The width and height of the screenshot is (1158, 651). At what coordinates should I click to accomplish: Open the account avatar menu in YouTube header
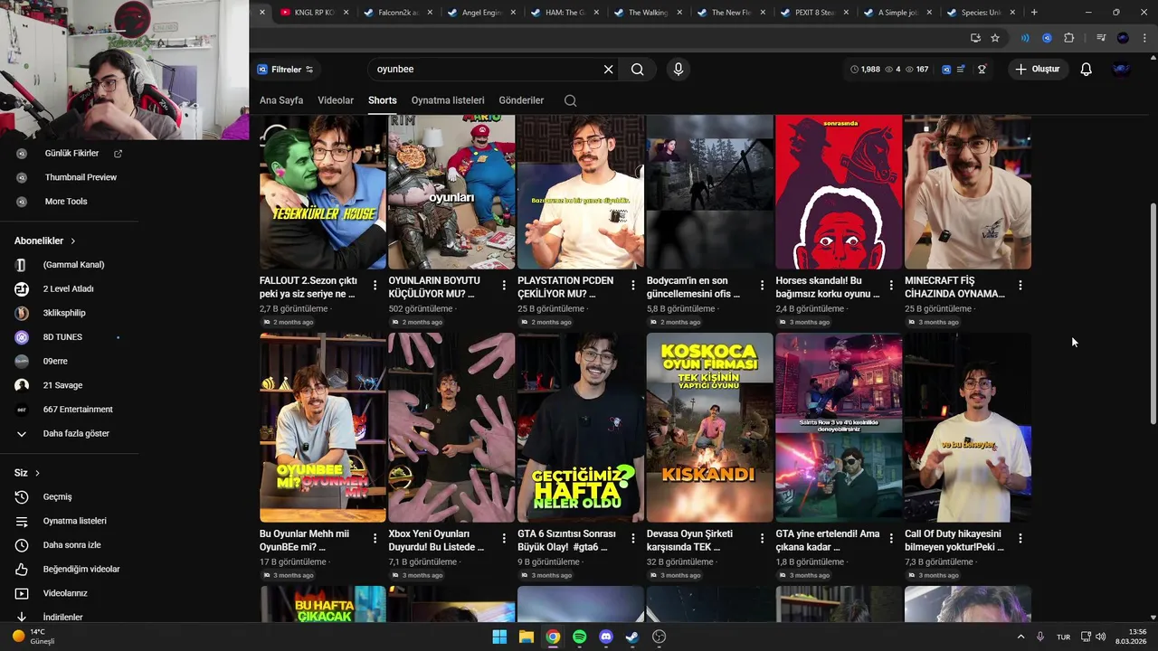pyautogui.click(x=1122, y=70)
